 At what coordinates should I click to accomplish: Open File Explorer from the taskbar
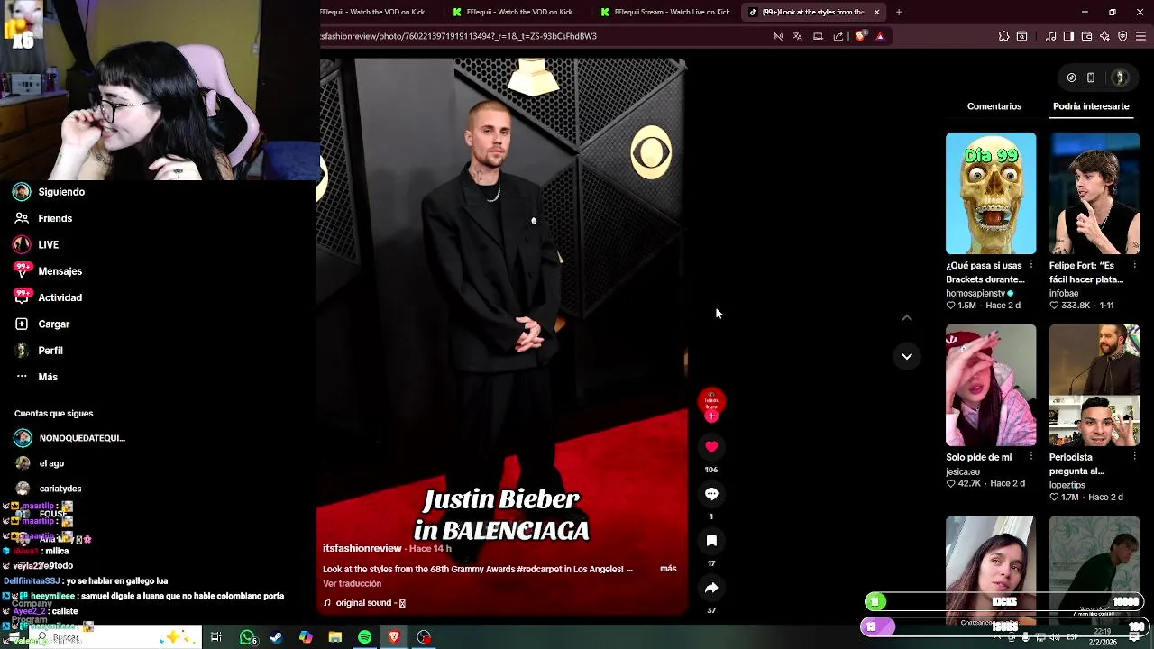[335, 637]
